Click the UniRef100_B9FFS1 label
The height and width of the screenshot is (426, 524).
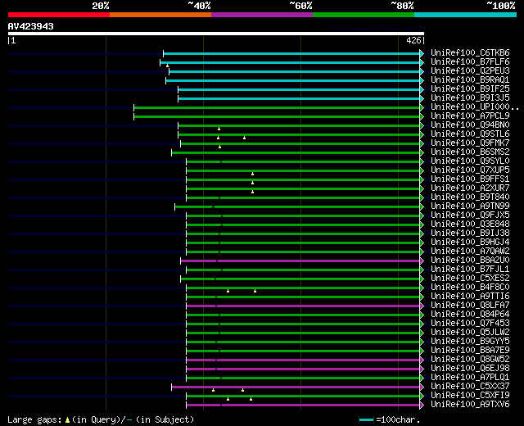pos(470,179)
